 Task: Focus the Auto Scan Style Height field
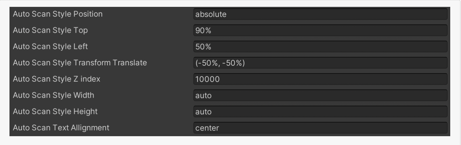point(320,112)
